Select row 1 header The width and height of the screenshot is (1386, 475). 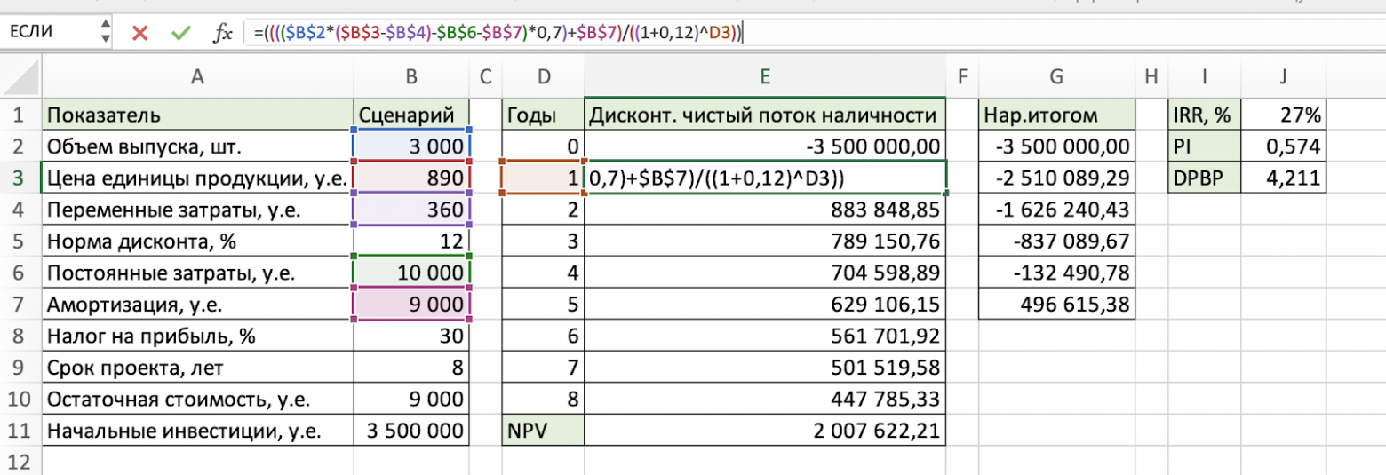click(20, 115)
